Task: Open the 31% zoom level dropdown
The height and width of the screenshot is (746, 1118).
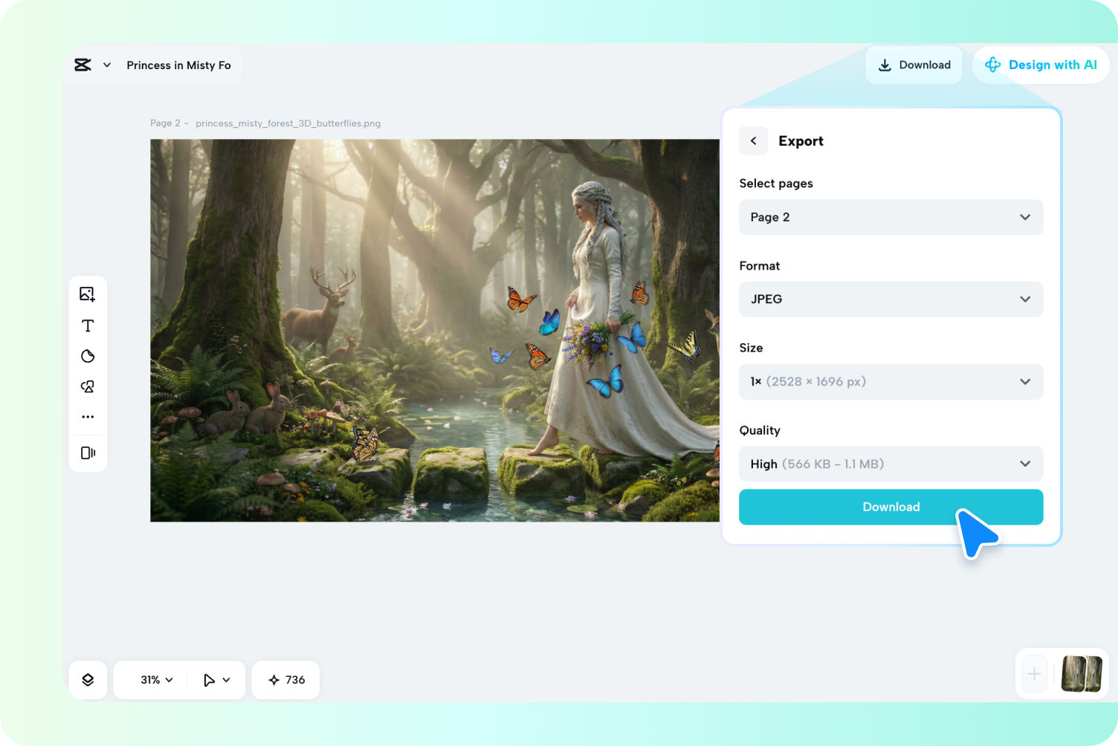Action: click(157, 680)
